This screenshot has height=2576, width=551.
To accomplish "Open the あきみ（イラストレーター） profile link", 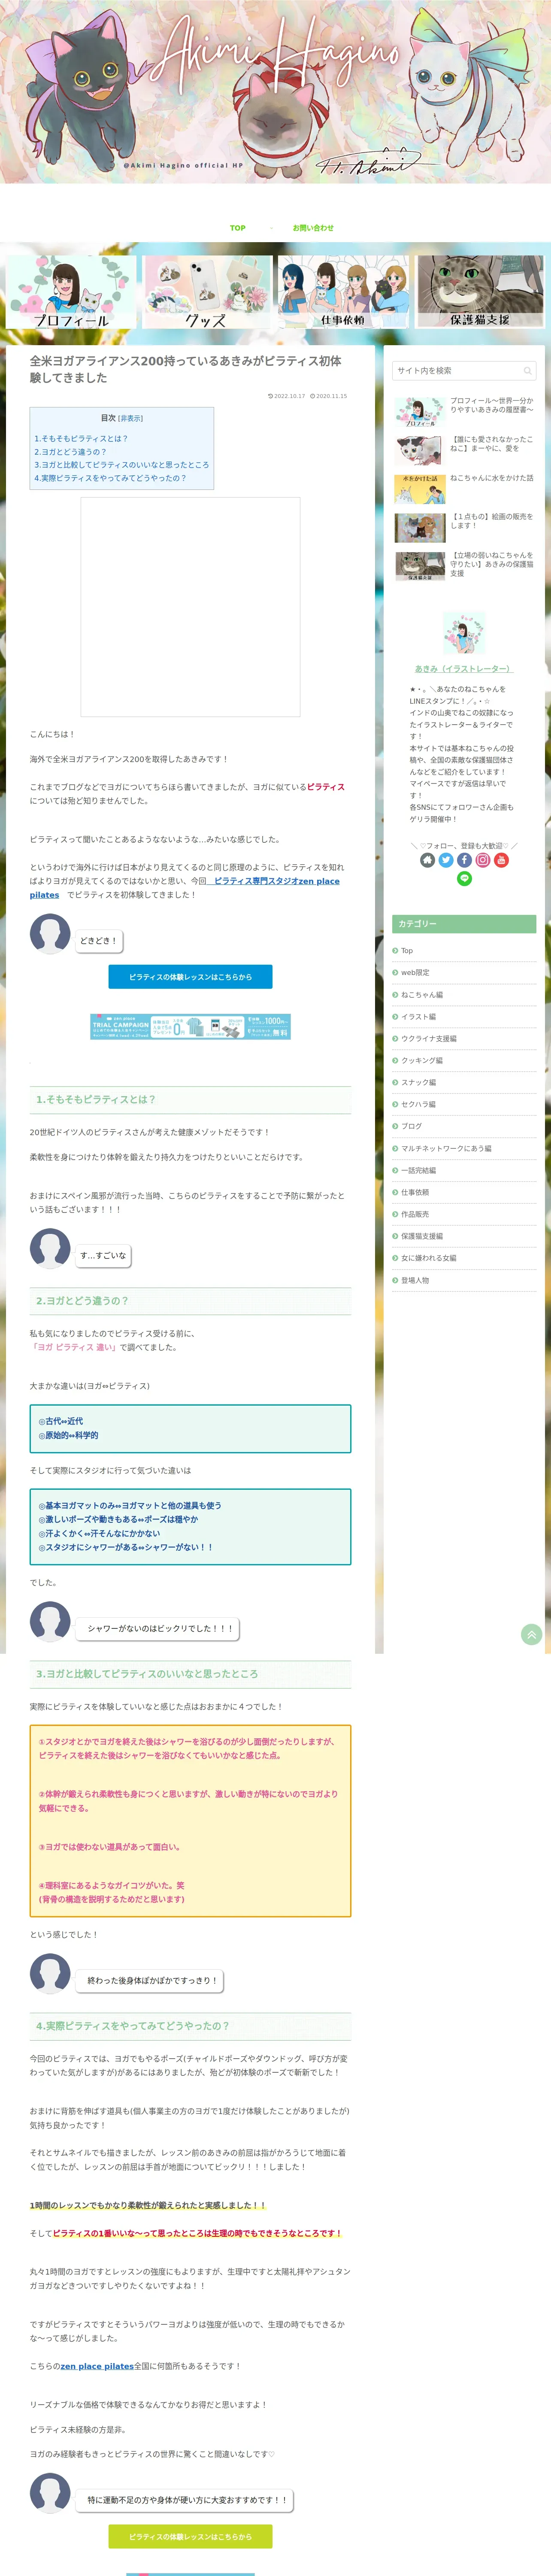I will (x=463, y=669).
